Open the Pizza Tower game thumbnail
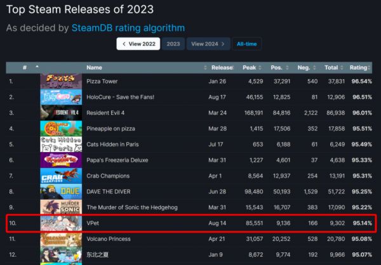 [x=61, y=81]
